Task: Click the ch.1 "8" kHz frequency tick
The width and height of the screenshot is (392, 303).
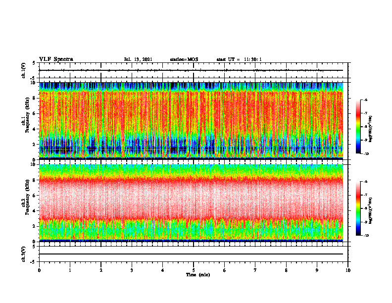Action: (x=35, y=98)
